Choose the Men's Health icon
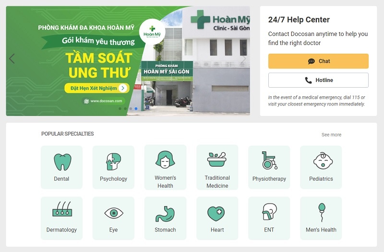384x252 pixels. (321, 212)
